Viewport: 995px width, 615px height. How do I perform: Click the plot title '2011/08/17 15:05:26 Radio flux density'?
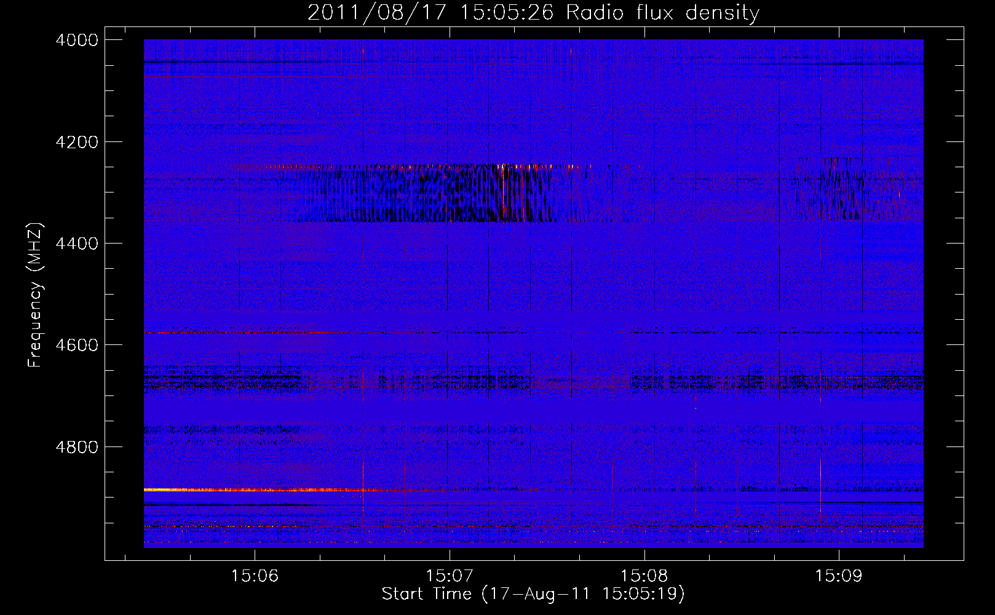[x=533, y=13]
